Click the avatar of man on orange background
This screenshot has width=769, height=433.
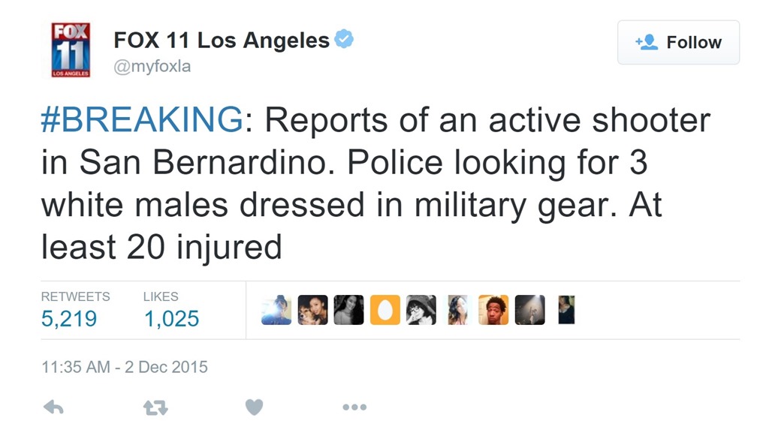coord(493,309)
